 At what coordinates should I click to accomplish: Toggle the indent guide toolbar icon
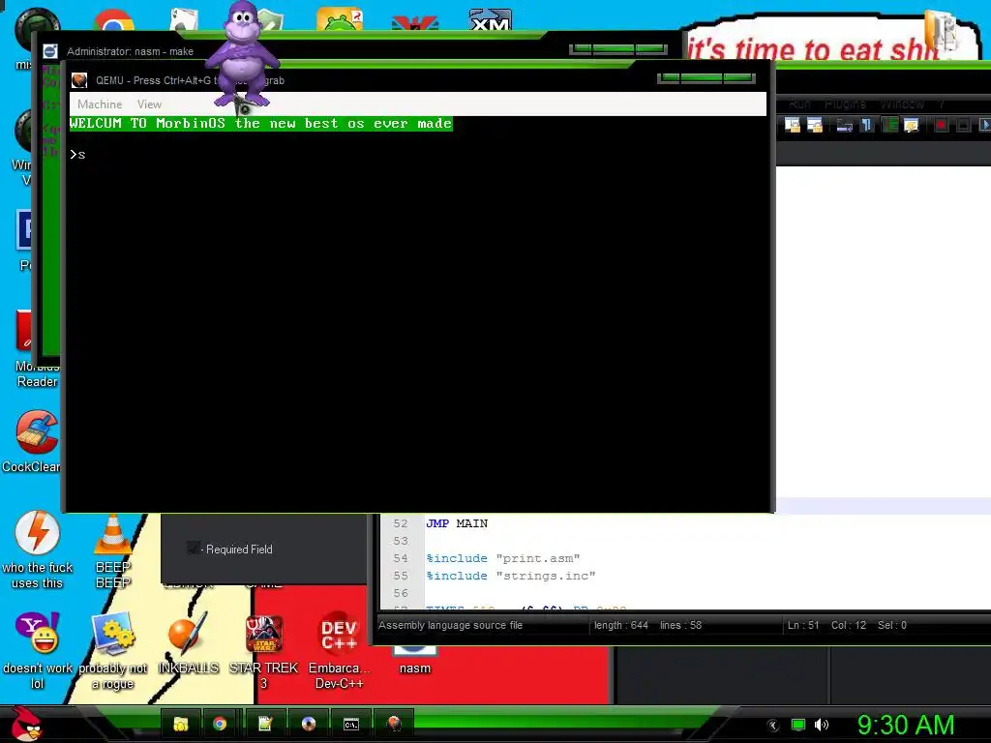coord(889,125)
